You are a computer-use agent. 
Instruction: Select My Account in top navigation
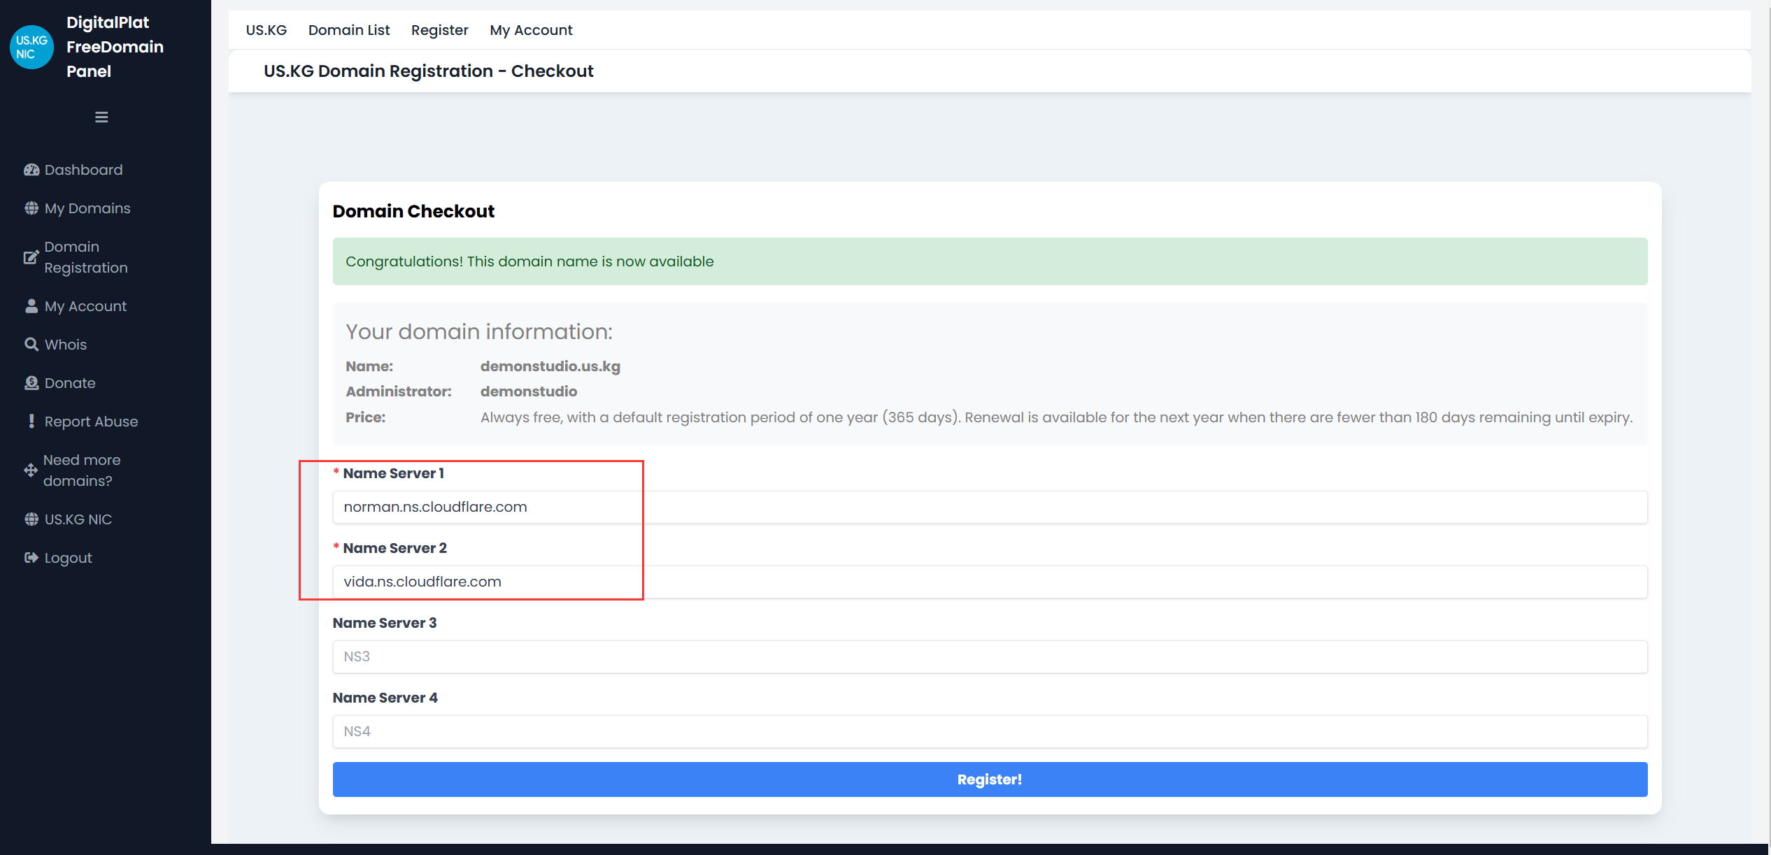(x=531, y=30)
